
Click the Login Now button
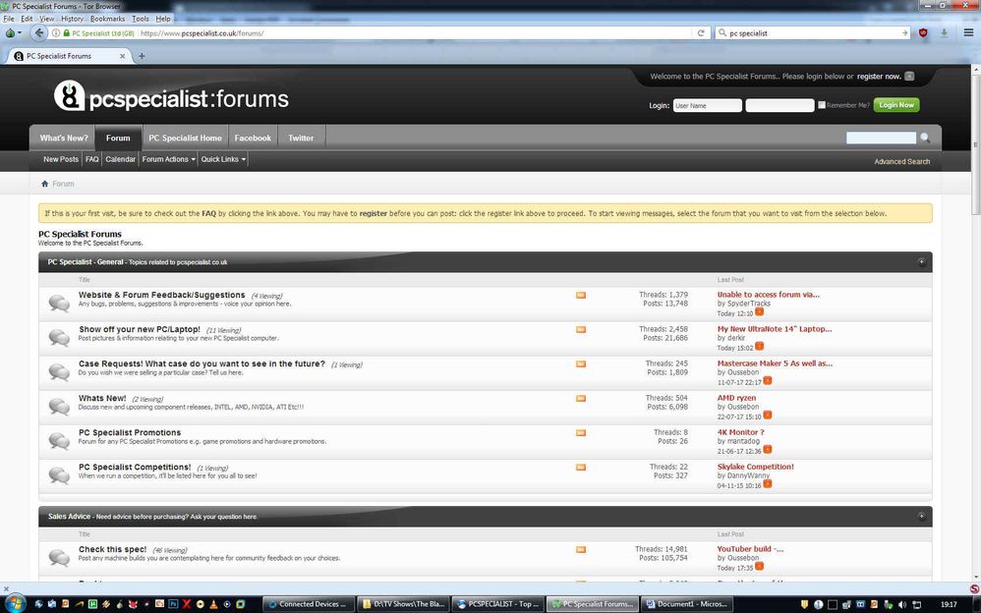click(896, 105)
